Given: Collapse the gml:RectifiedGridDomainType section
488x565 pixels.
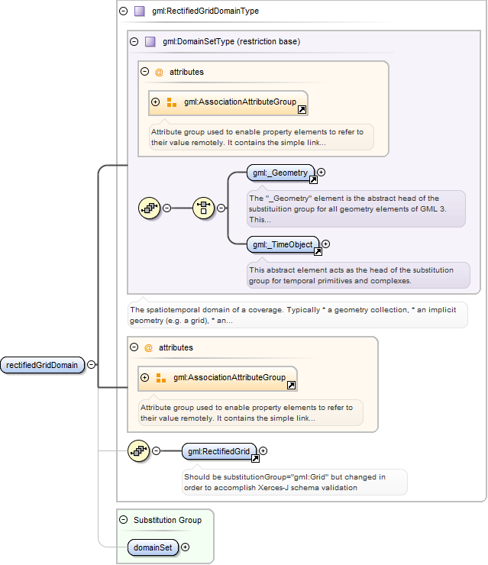Looking at the screenshot, I should coord(123,11).
